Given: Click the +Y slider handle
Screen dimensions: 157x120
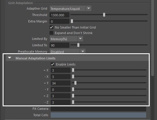Looking at the screenshot, I should (x=75, y=83).
